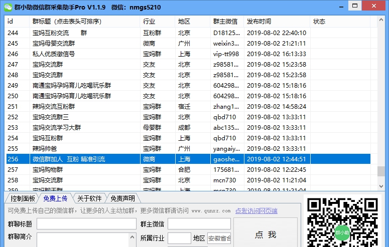Select row 246 私人优质微信号

click(188, 54)
